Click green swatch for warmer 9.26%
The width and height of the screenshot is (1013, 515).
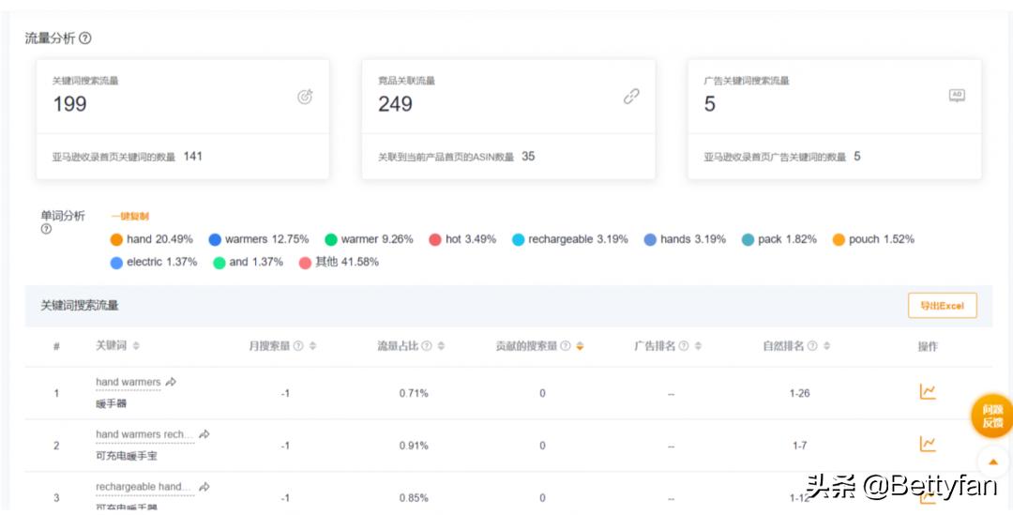(331, 240)
